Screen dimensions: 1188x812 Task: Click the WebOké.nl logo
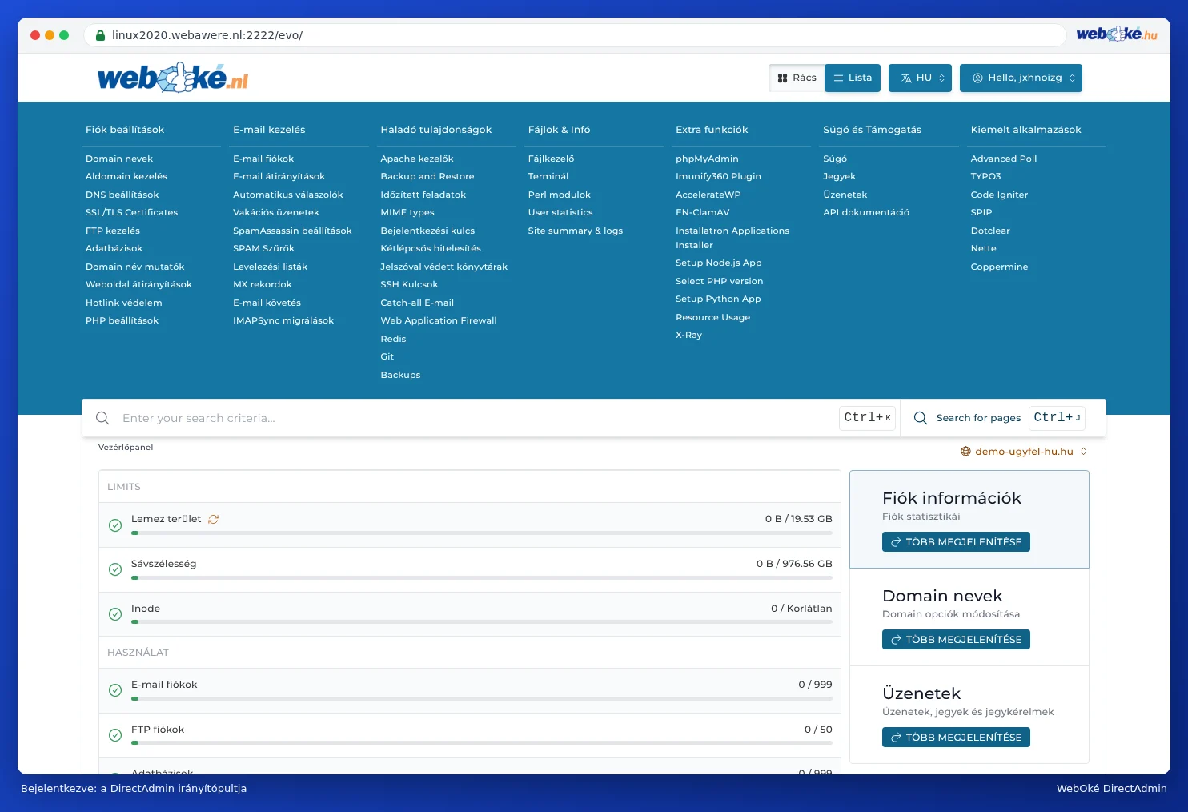(x=173, y=78)
